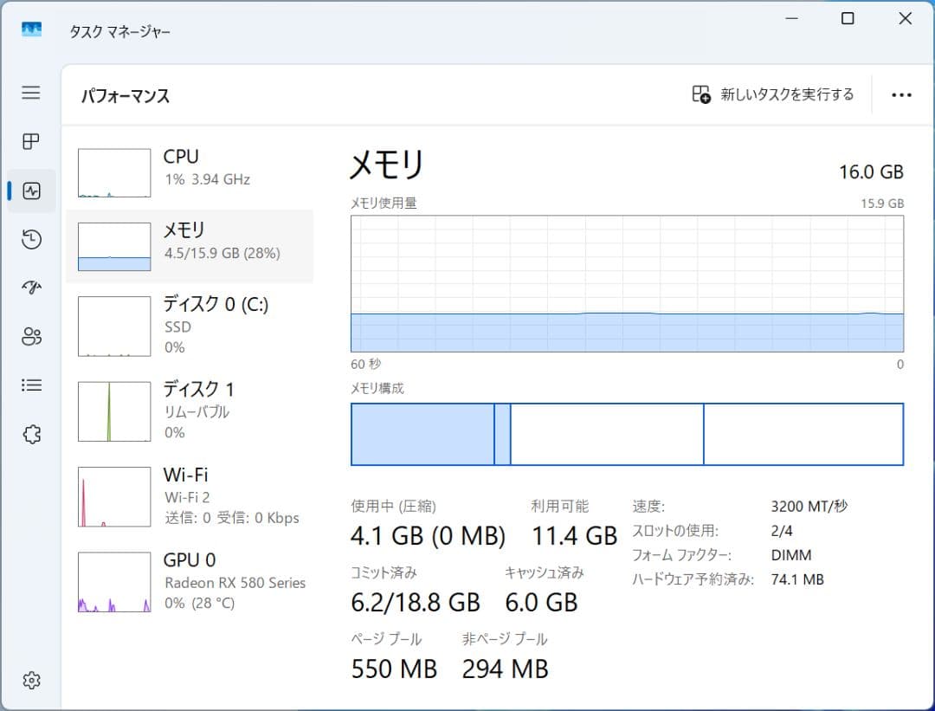935x711 pixels.
Task: Open the Users page icon
Action: 30,336
